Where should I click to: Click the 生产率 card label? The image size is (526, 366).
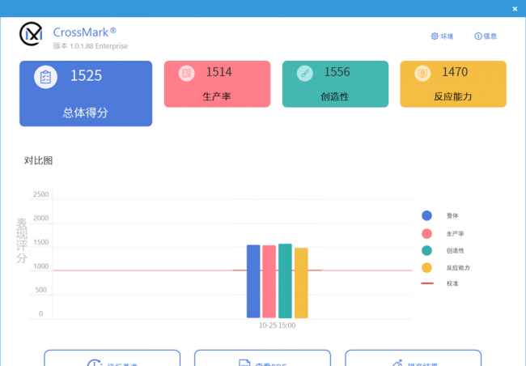[217, 96]
